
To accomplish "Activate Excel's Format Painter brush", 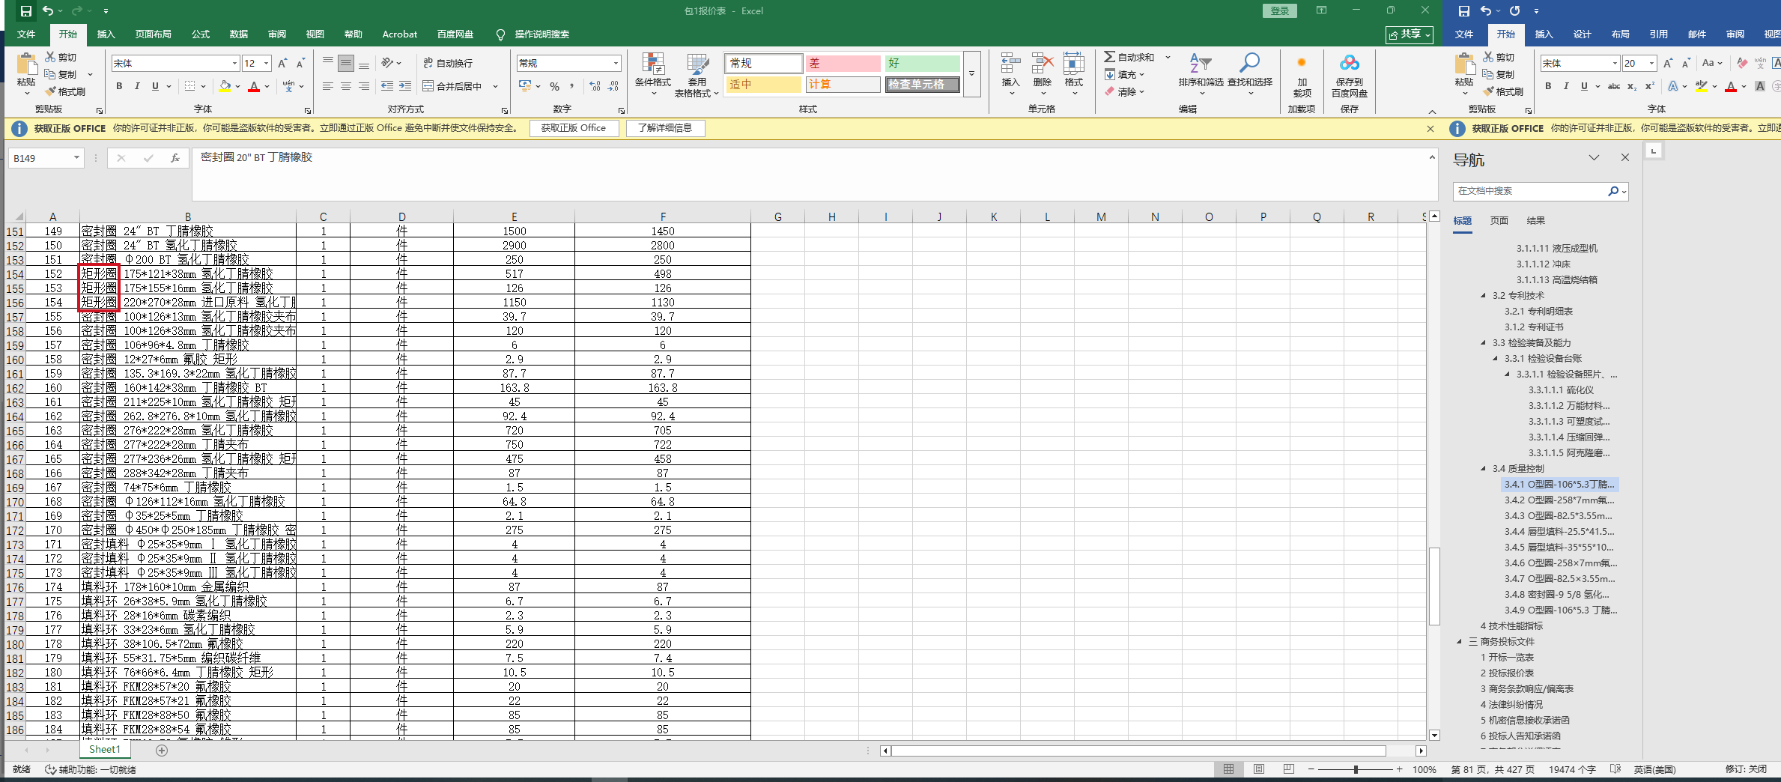I will tap(50, 91).
